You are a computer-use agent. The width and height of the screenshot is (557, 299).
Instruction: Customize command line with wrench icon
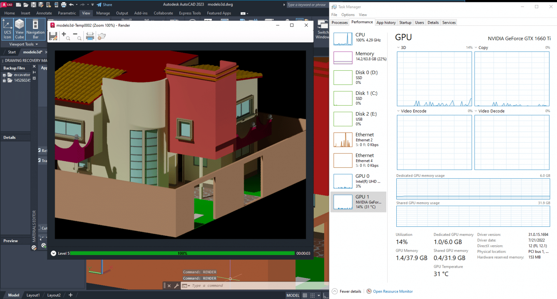177,286
